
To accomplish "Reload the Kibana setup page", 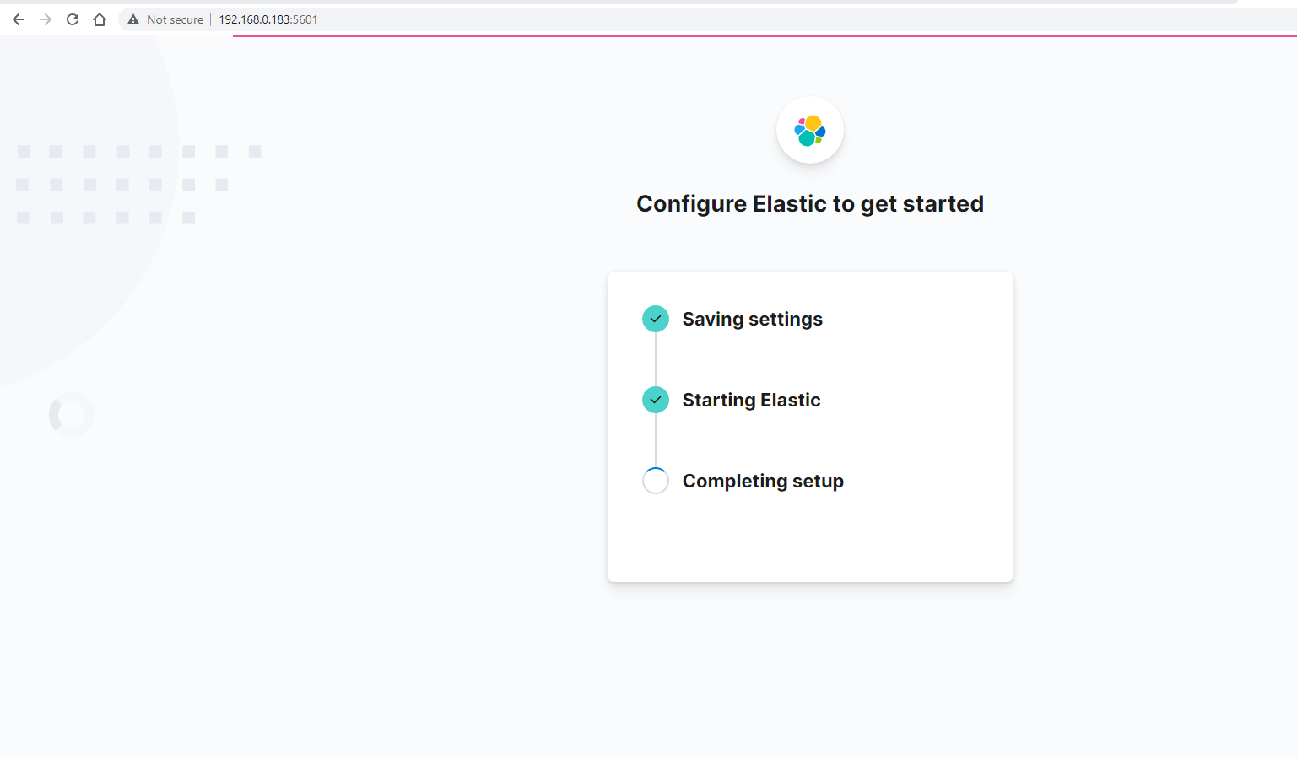I will 73,19.
